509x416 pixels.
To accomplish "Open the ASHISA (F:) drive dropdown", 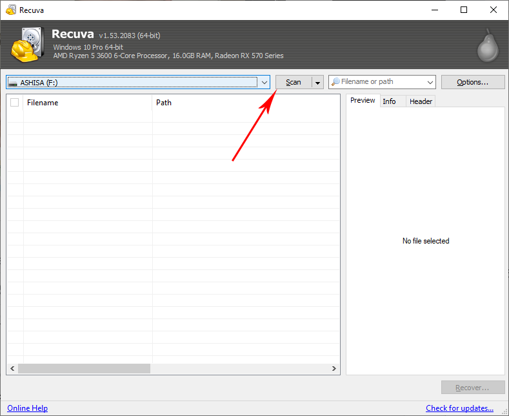I will pos(264,82).
